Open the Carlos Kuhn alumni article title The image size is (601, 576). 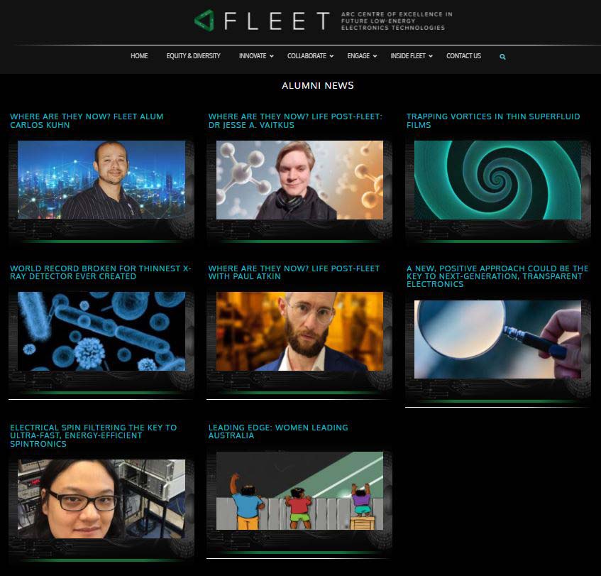tap(87, 121)
